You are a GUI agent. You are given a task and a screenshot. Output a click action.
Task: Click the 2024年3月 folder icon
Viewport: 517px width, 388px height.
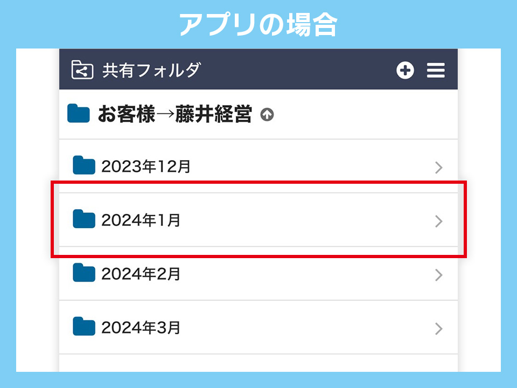84,327
